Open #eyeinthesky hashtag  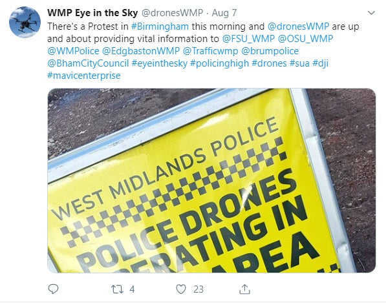point(160,63)
